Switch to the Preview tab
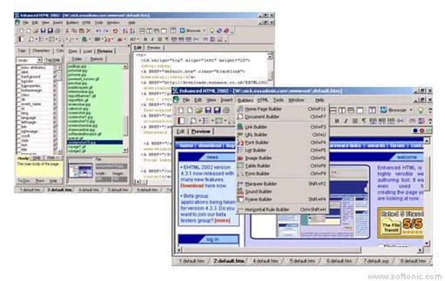Screen dimensions: 445x281 [x=201, y=132]
